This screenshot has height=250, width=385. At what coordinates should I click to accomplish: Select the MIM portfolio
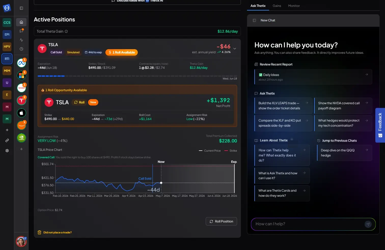tap(7, 71)
